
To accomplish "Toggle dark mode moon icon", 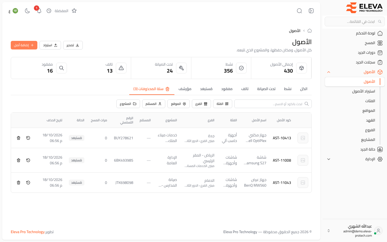I will 27,11.
